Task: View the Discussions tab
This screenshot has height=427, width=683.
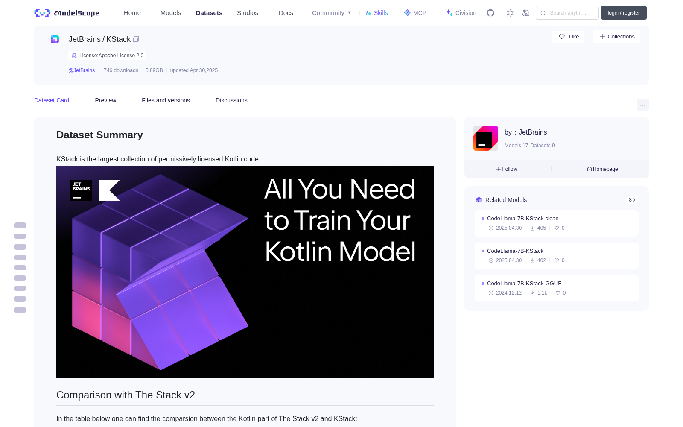Action: [231, 100]
